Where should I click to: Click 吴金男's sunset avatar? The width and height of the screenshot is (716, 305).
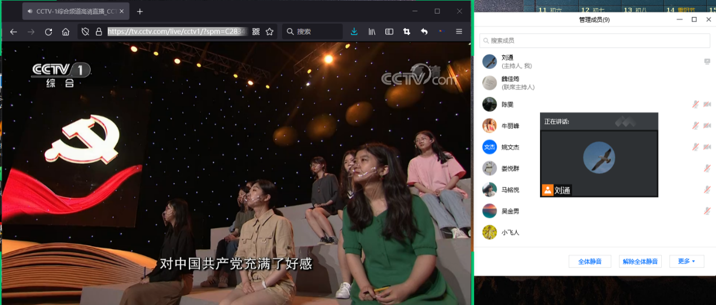(x=489, y=211)
